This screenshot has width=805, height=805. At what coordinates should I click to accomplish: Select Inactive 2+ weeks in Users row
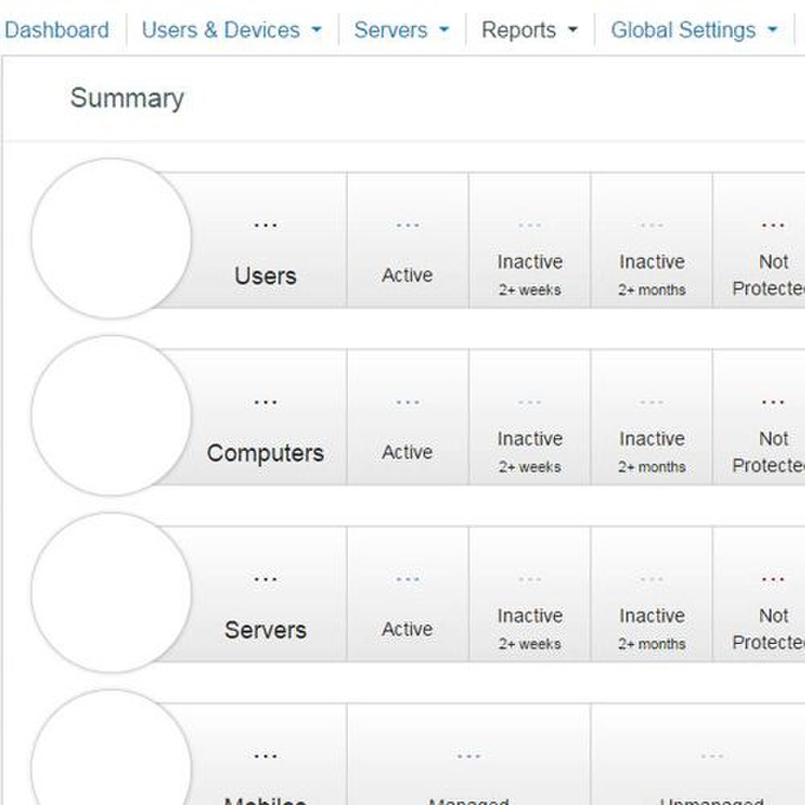530,240
